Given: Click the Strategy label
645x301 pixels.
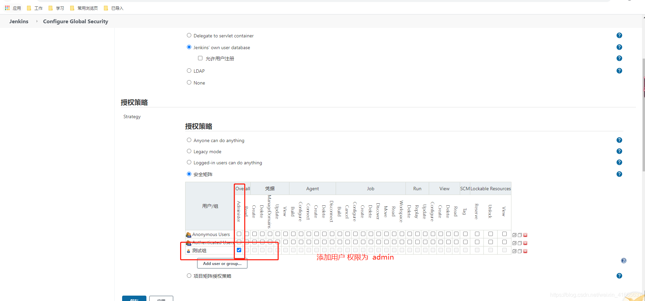Looking at the screenshot, I should (132, 116).
